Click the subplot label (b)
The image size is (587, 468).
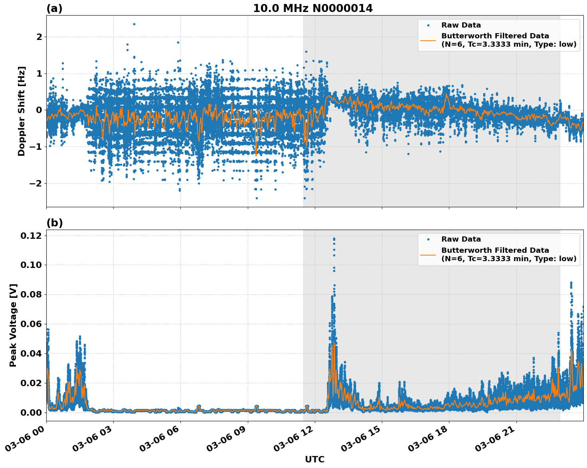[55, 222]
